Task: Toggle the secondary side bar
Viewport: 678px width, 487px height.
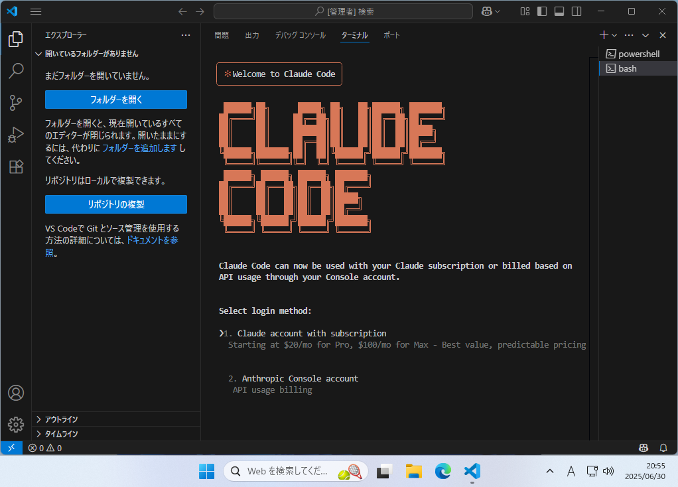Action: 576,12
